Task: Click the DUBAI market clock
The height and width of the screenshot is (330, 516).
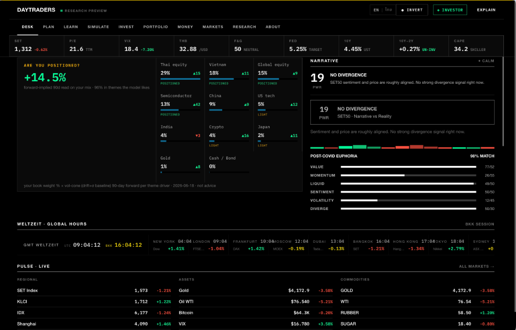Action: pyautogui.click(x=329, y=245)
